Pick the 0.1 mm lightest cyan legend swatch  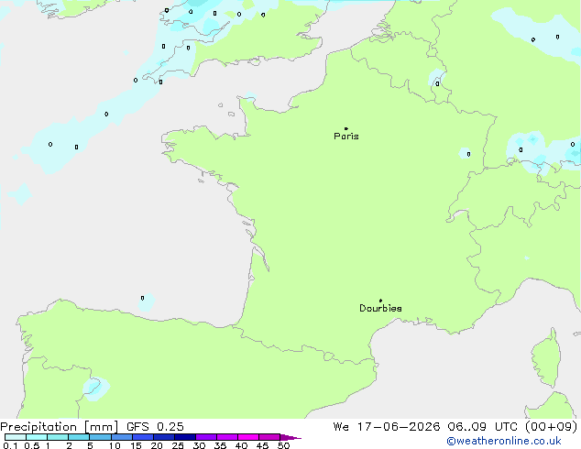[x=16, y=437]
